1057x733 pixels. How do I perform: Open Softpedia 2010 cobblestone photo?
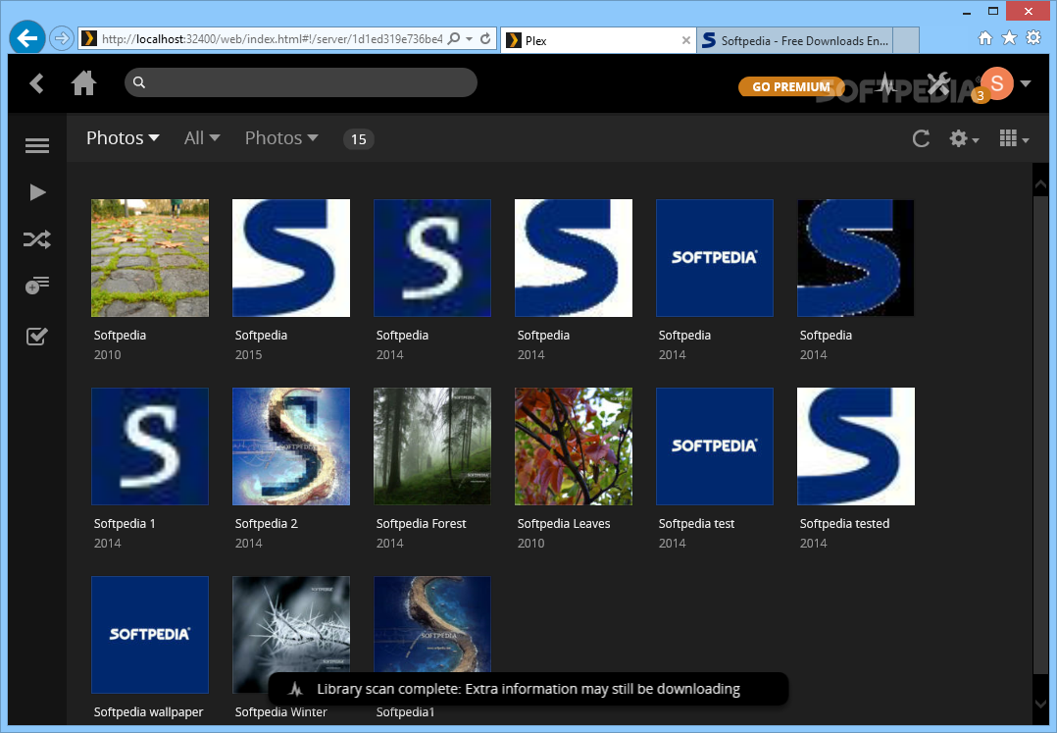pyautogui.click(x=150, y=258)
